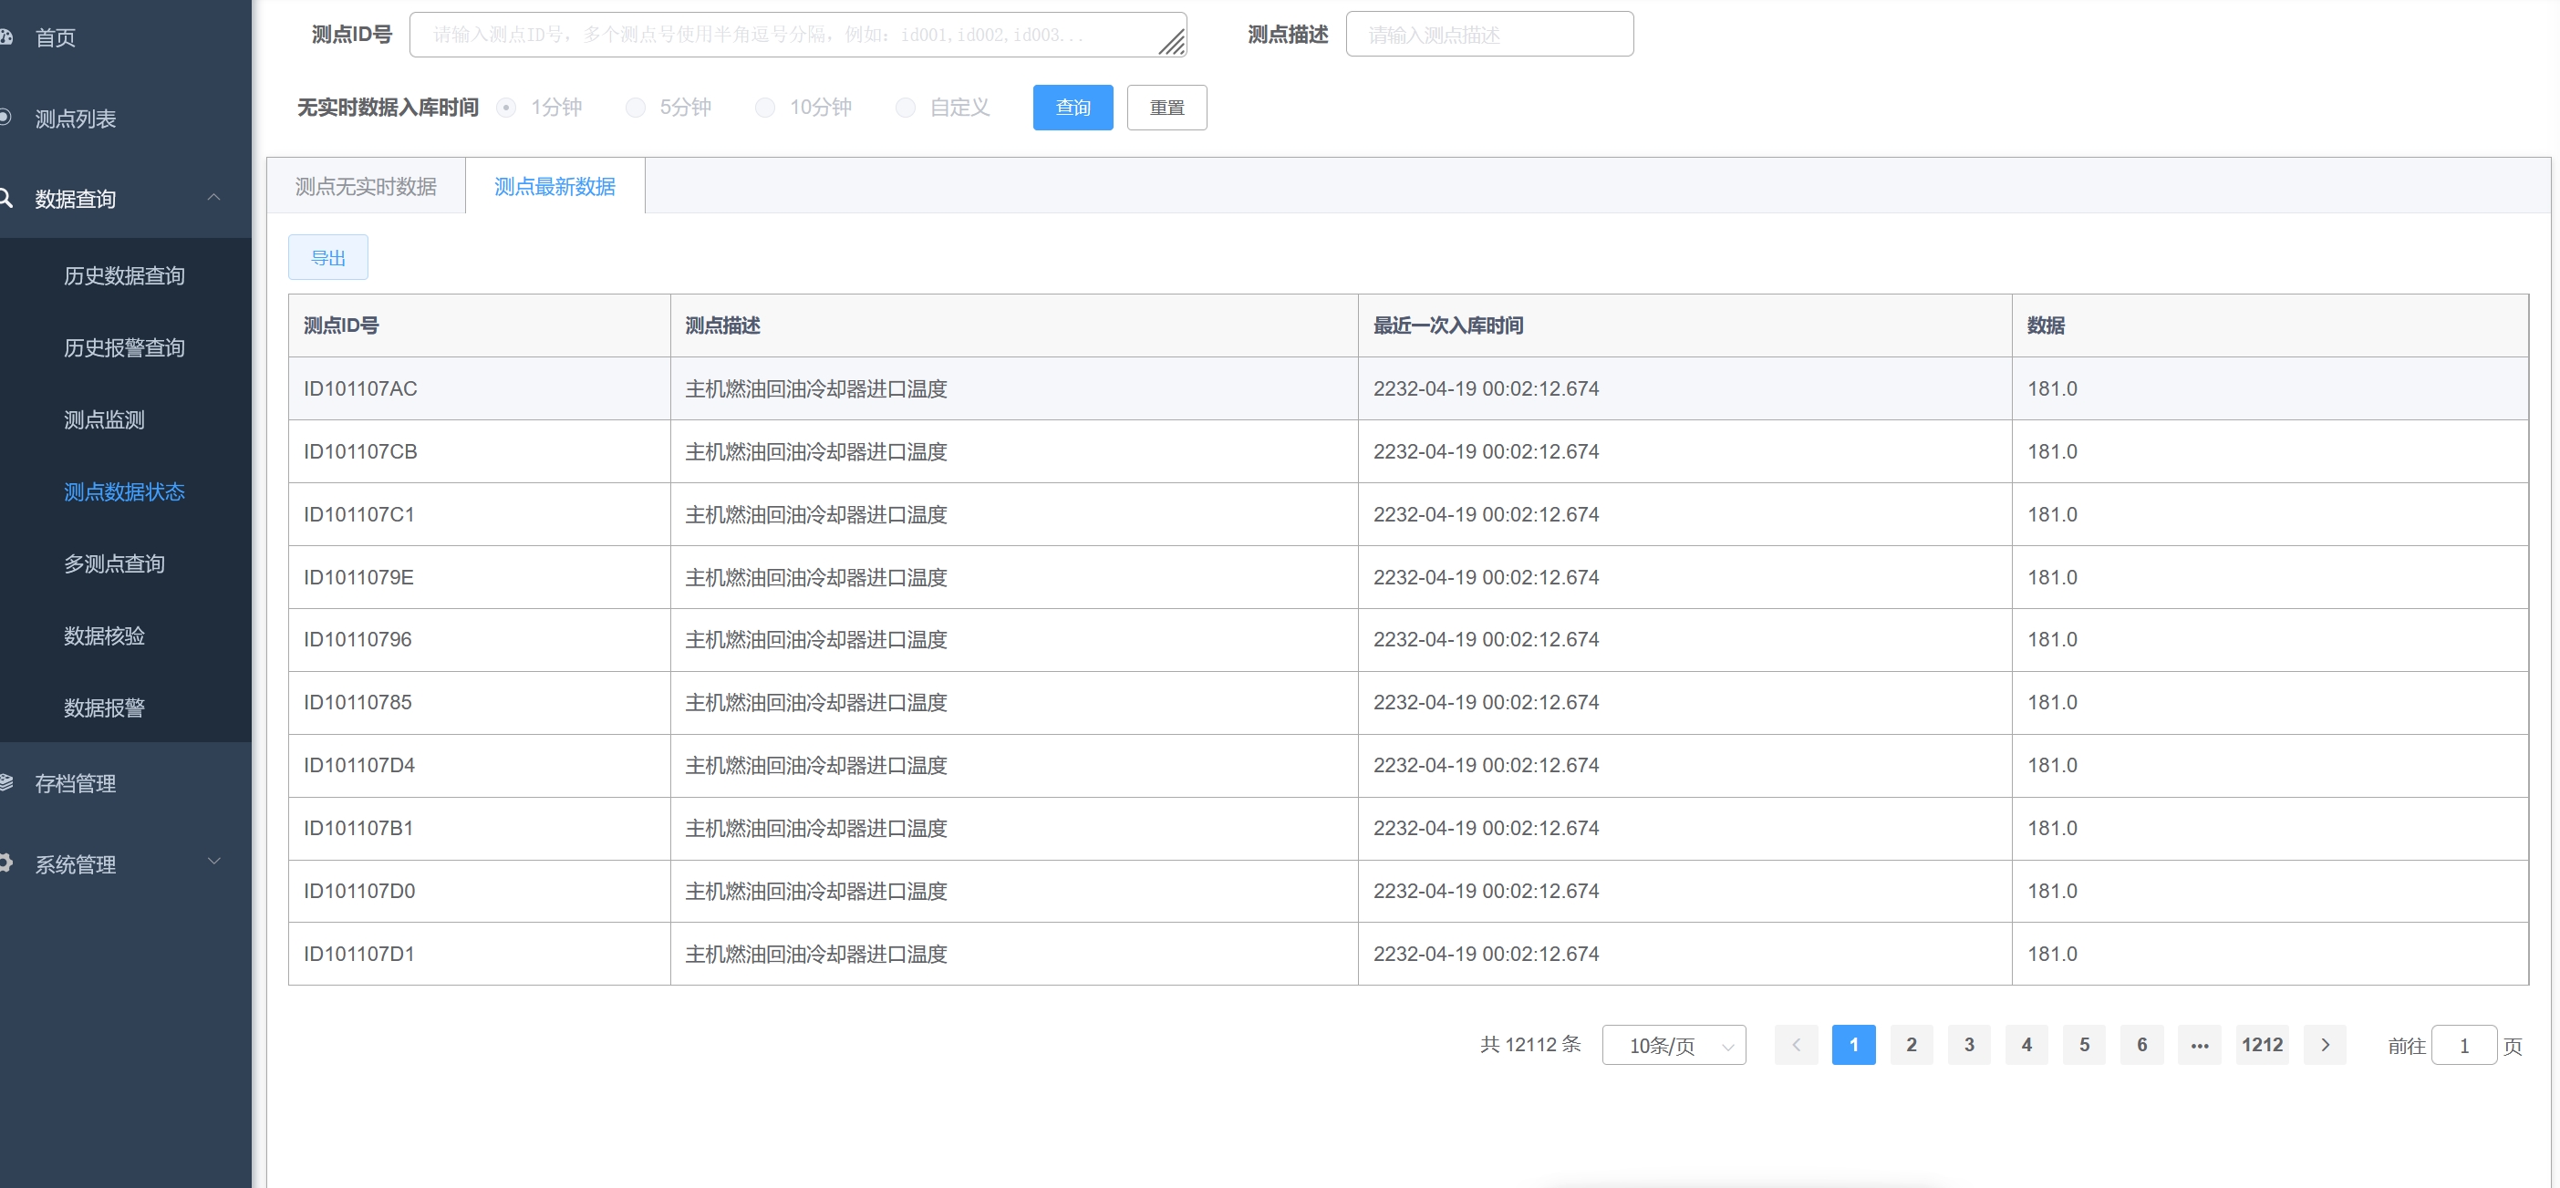
Task: Click the 重置 button
Action: click(1166, 108)
